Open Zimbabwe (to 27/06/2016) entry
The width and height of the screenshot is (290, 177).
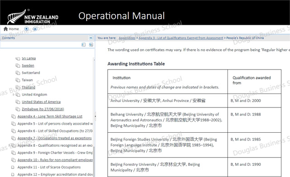click(43, 109)
